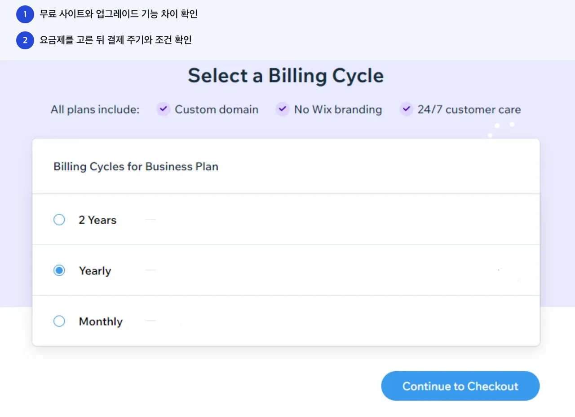Click the 24/7 customer care feature text
The image size is (575, 417).
[x=469, y=109]
